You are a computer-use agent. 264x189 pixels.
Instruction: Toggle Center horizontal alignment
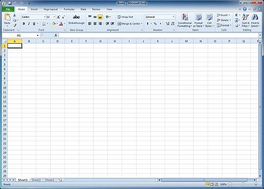click(x=95, y=24)
